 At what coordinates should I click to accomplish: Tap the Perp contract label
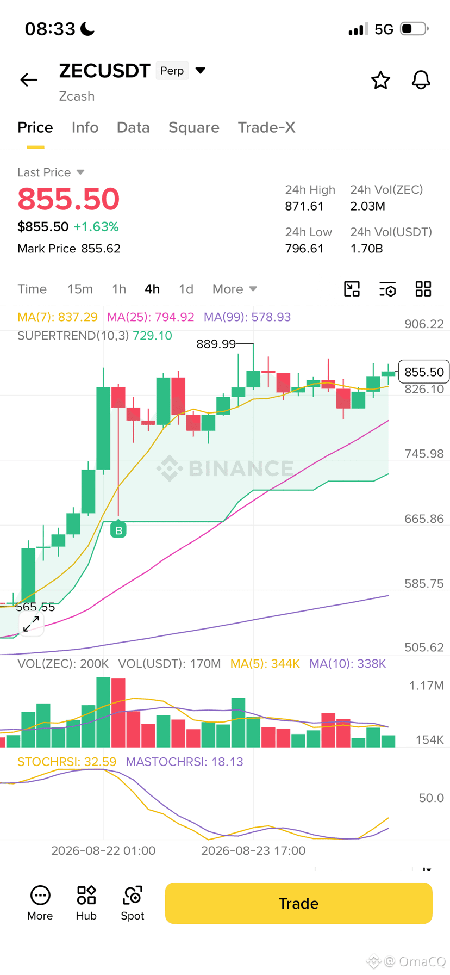[172, 71]
